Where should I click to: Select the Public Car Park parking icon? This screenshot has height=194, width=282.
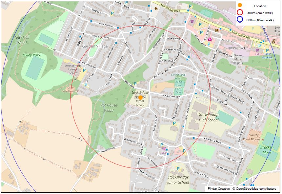click(x=268, y=50)
